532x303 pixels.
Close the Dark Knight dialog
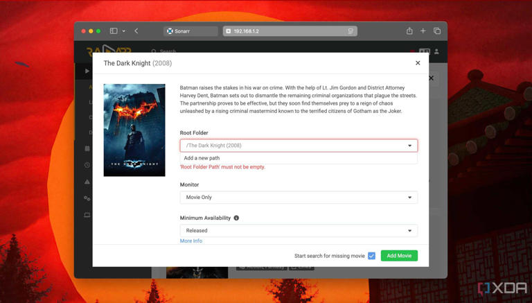pyautogui.click(x=418, y=63)
